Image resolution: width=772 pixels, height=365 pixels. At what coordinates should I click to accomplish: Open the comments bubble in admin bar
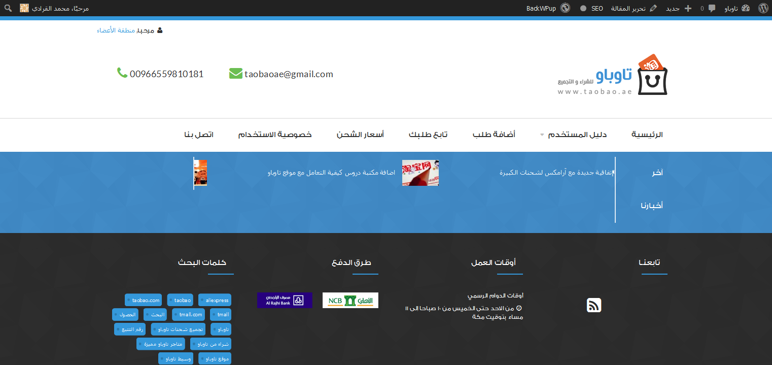point(708,8)
